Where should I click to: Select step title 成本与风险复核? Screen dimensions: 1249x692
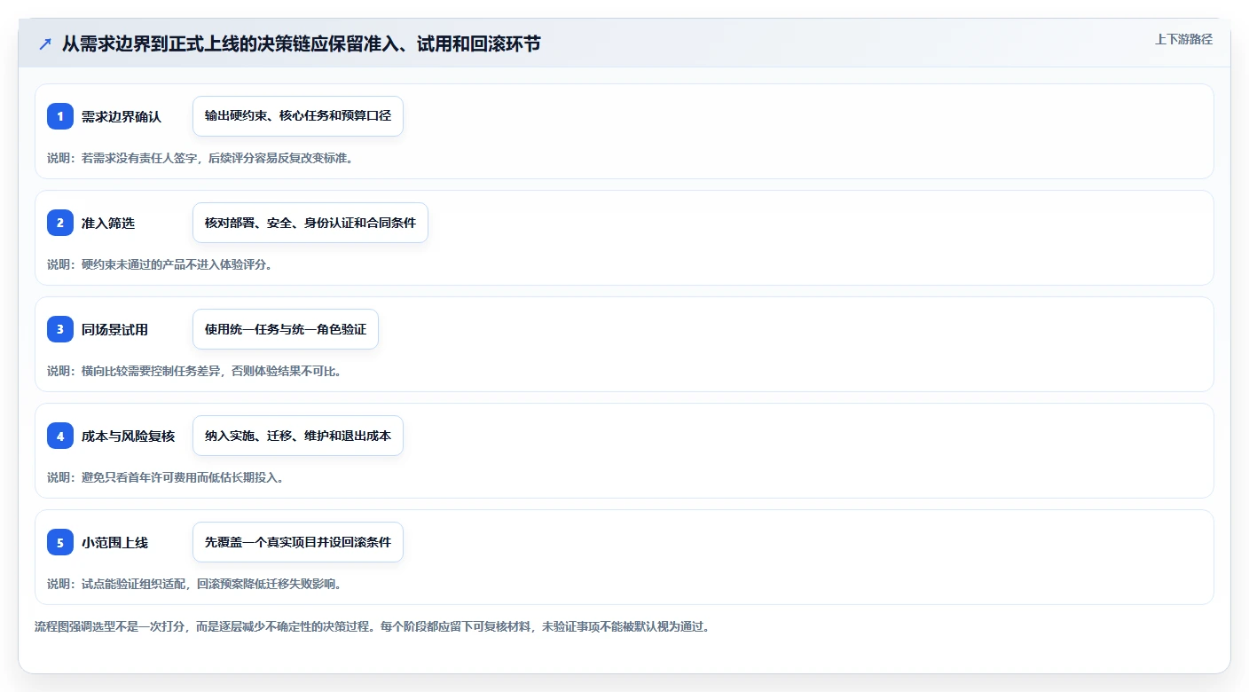click(128, 436)
